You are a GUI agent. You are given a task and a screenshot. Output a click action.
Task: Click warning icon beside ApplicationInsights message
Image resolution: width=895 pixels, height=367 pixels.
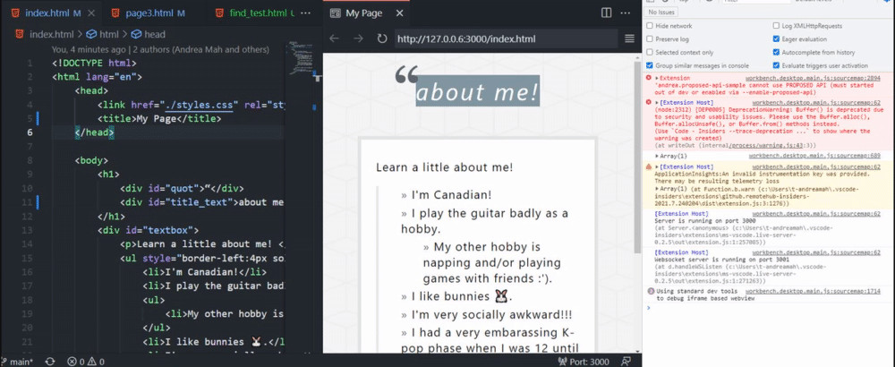coord(648,166)
